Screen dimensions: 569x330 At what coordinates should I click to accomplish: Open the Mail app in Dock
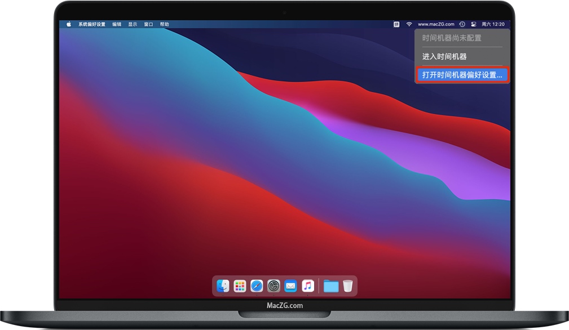(290, 286)
